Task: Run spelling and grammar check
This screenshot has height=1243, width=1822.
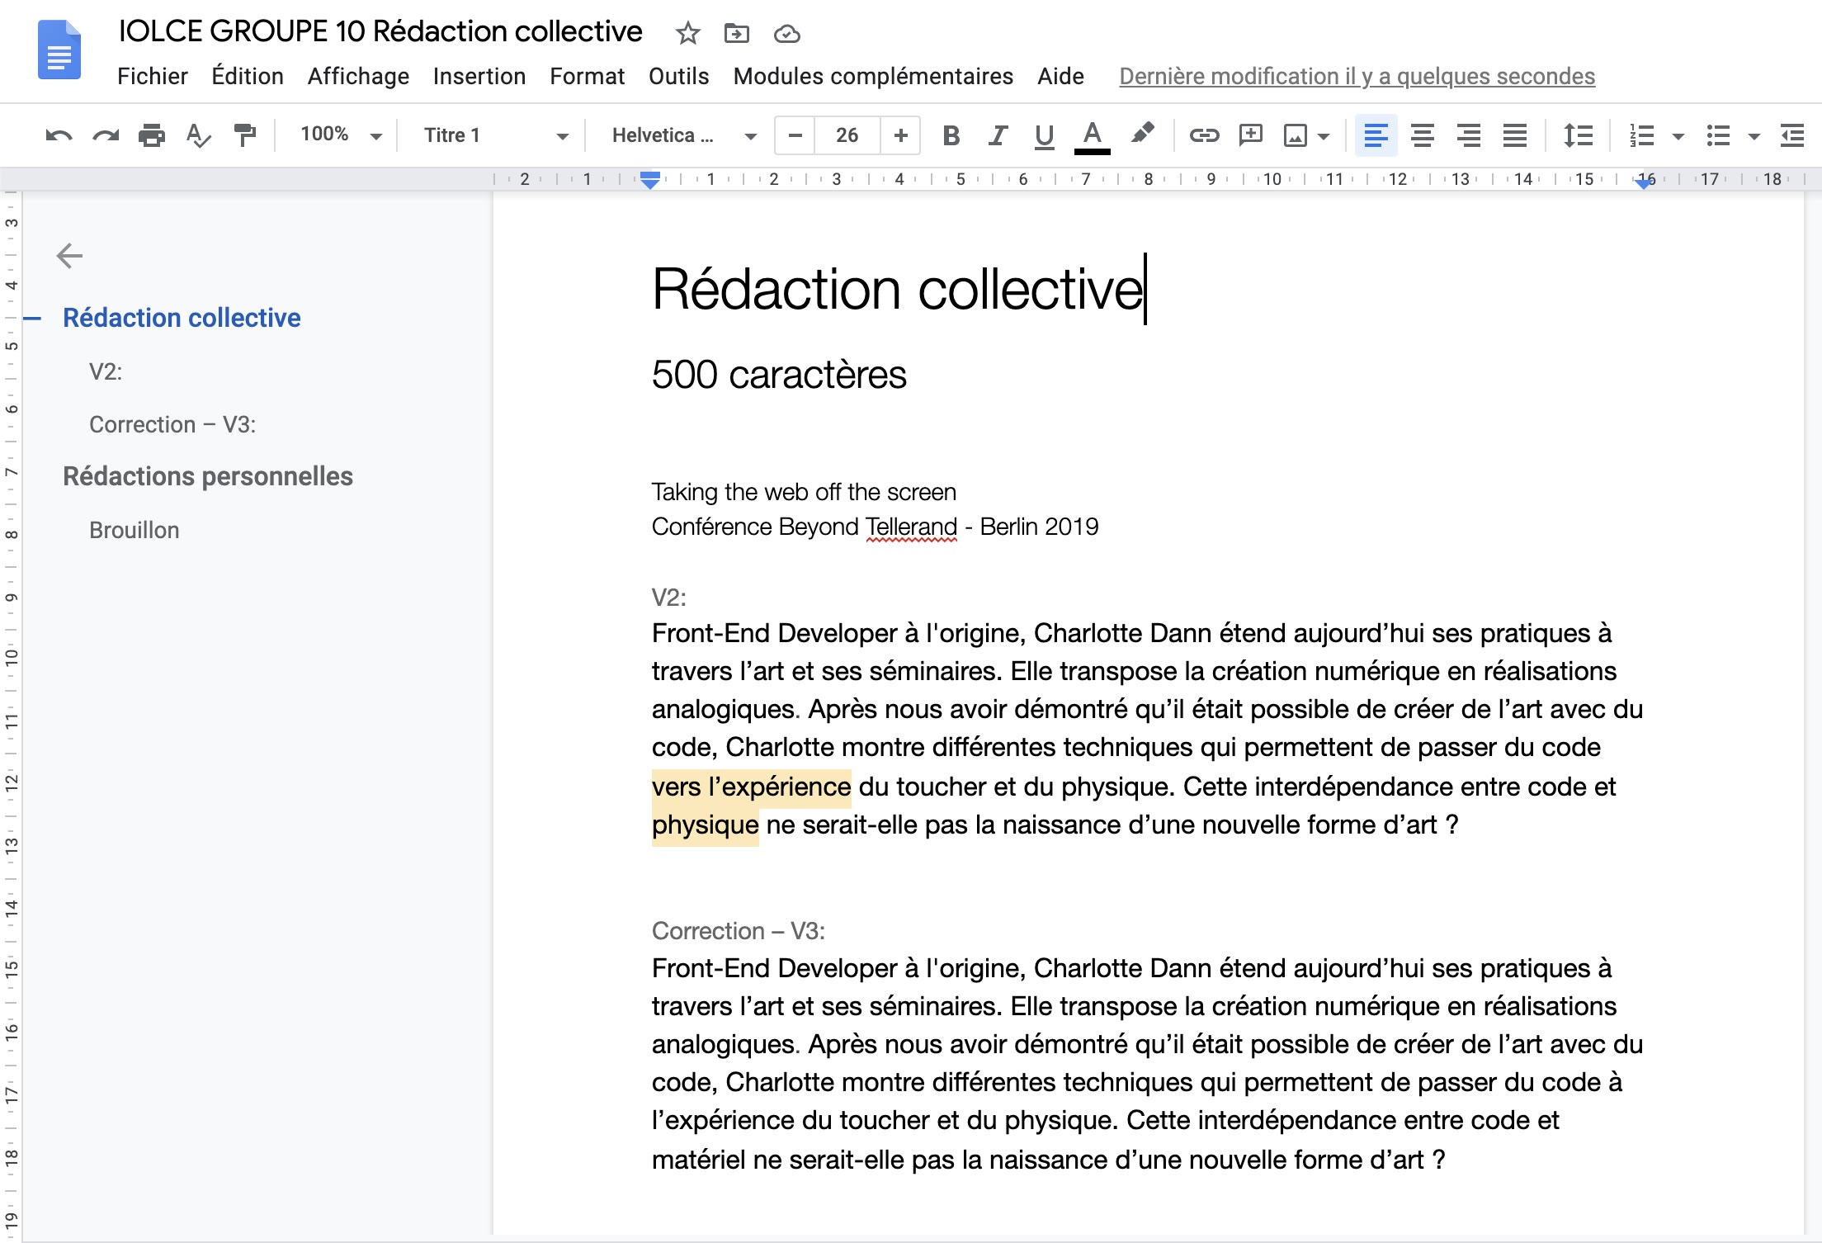Action: coord(198,135)
